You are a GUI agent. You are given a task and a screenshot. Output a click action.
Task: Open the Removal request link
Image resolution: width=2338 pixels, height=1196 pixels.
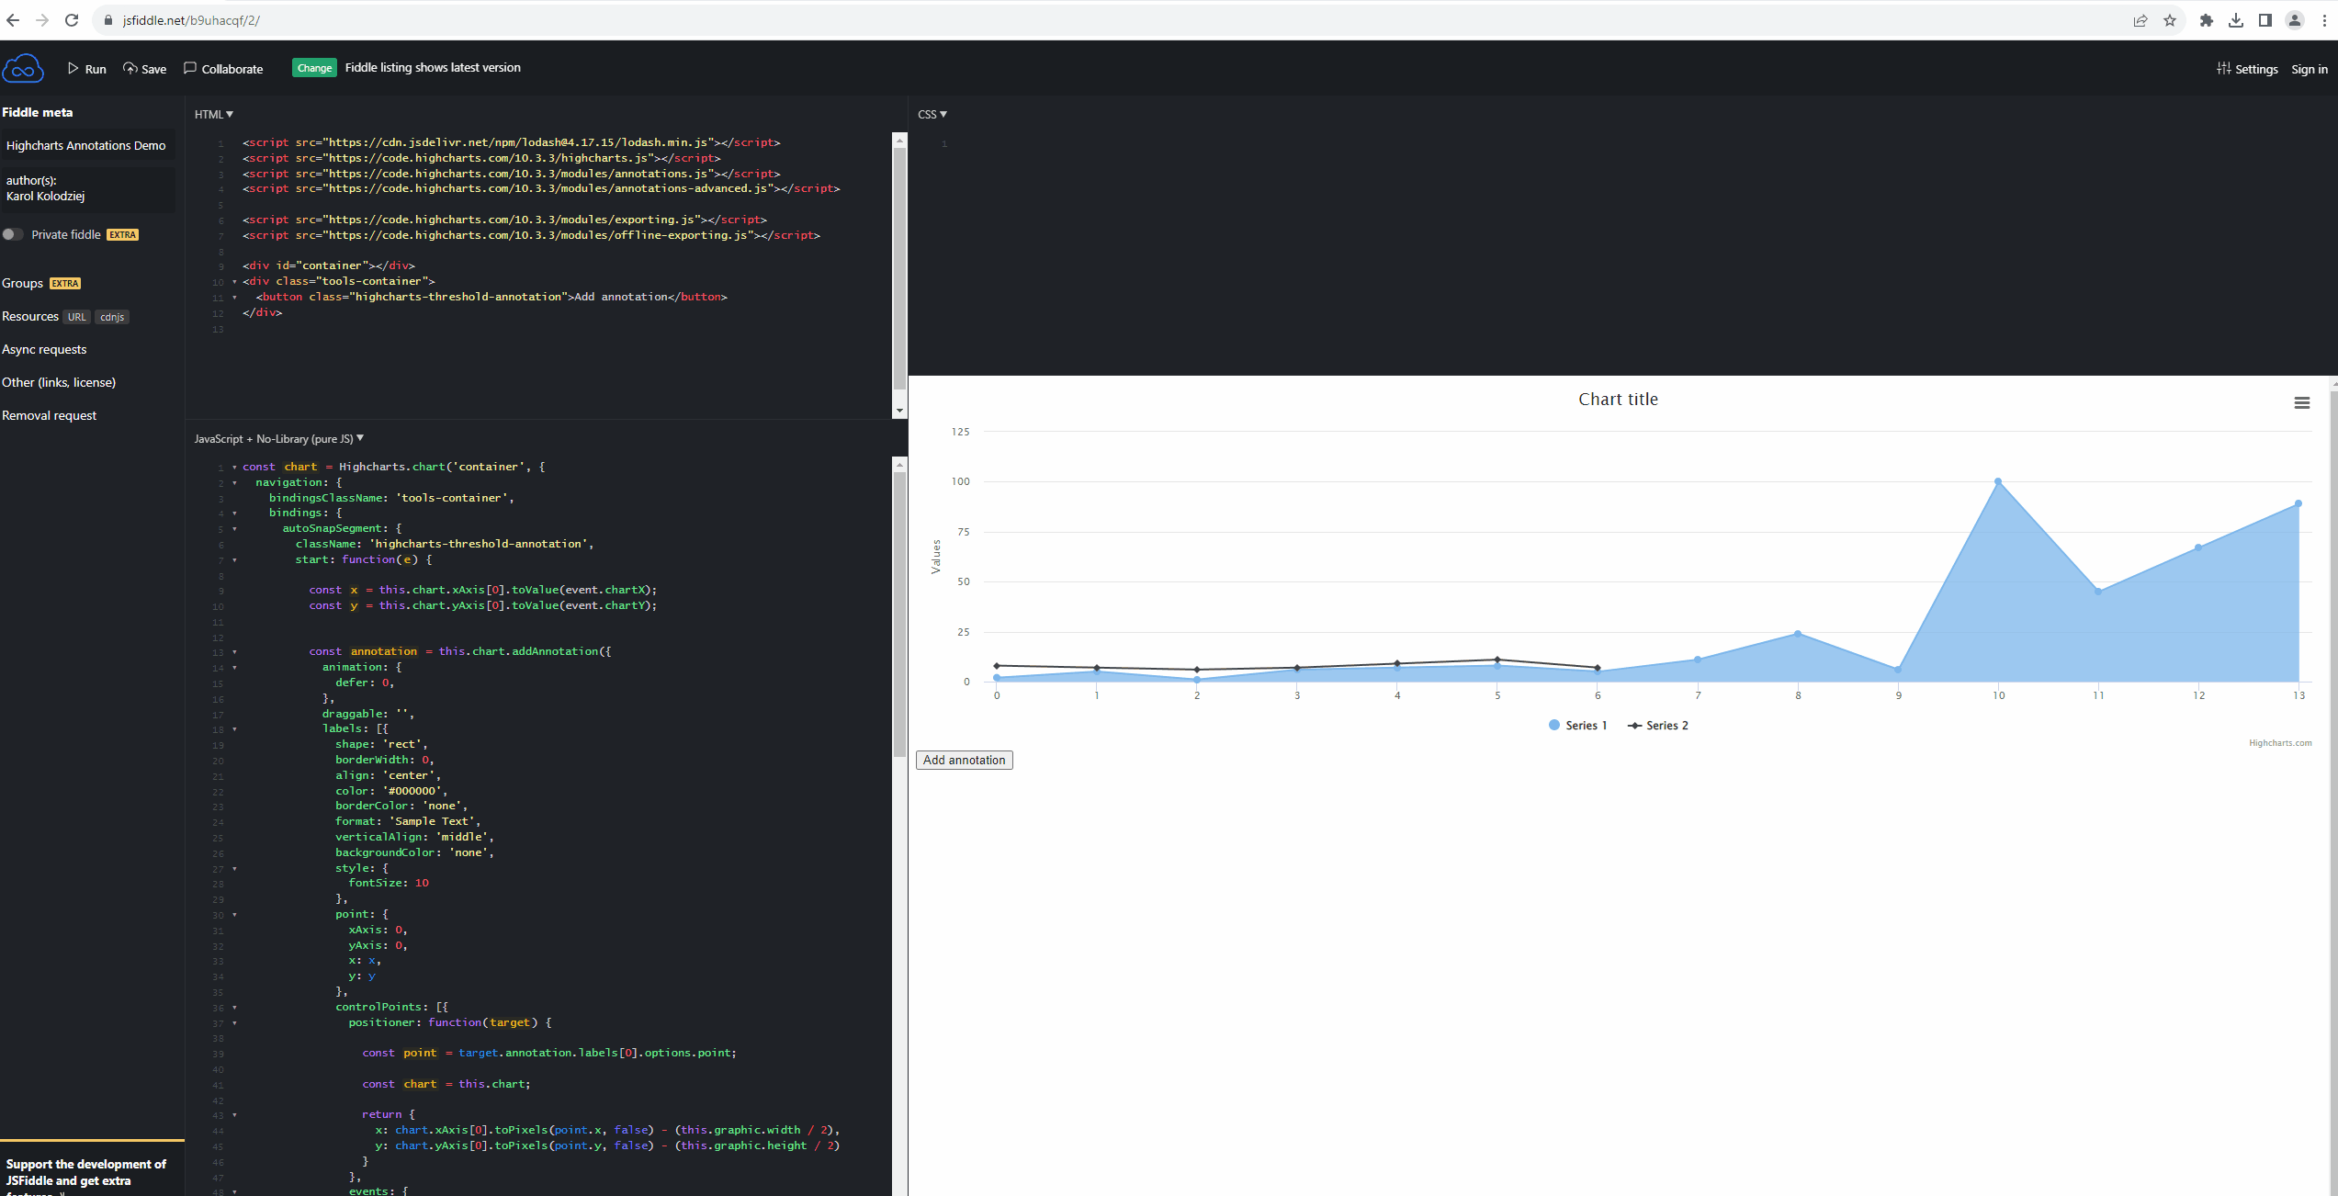click(49, 415)
